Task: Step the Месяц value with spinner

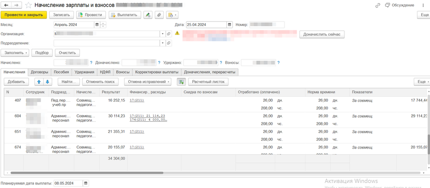Action: 103,25
